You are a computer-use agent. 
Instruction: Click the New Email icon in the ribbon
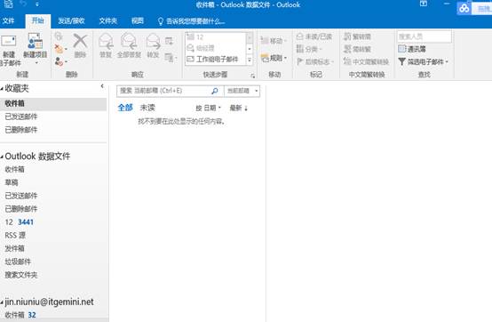coord(9,42)
